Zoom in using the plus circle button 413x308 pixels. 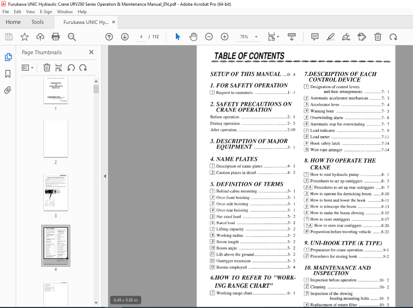point(225,37)
